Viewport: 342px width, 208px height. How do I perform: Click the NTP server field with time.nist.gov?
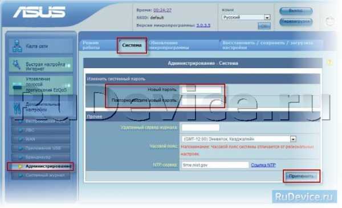215,165
